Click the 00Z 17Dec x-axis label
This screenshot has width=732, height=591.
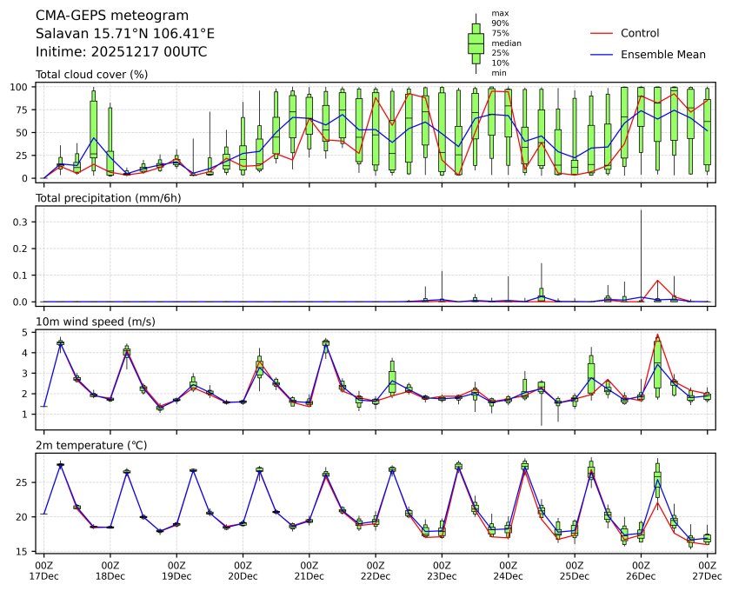click(44, 570)
